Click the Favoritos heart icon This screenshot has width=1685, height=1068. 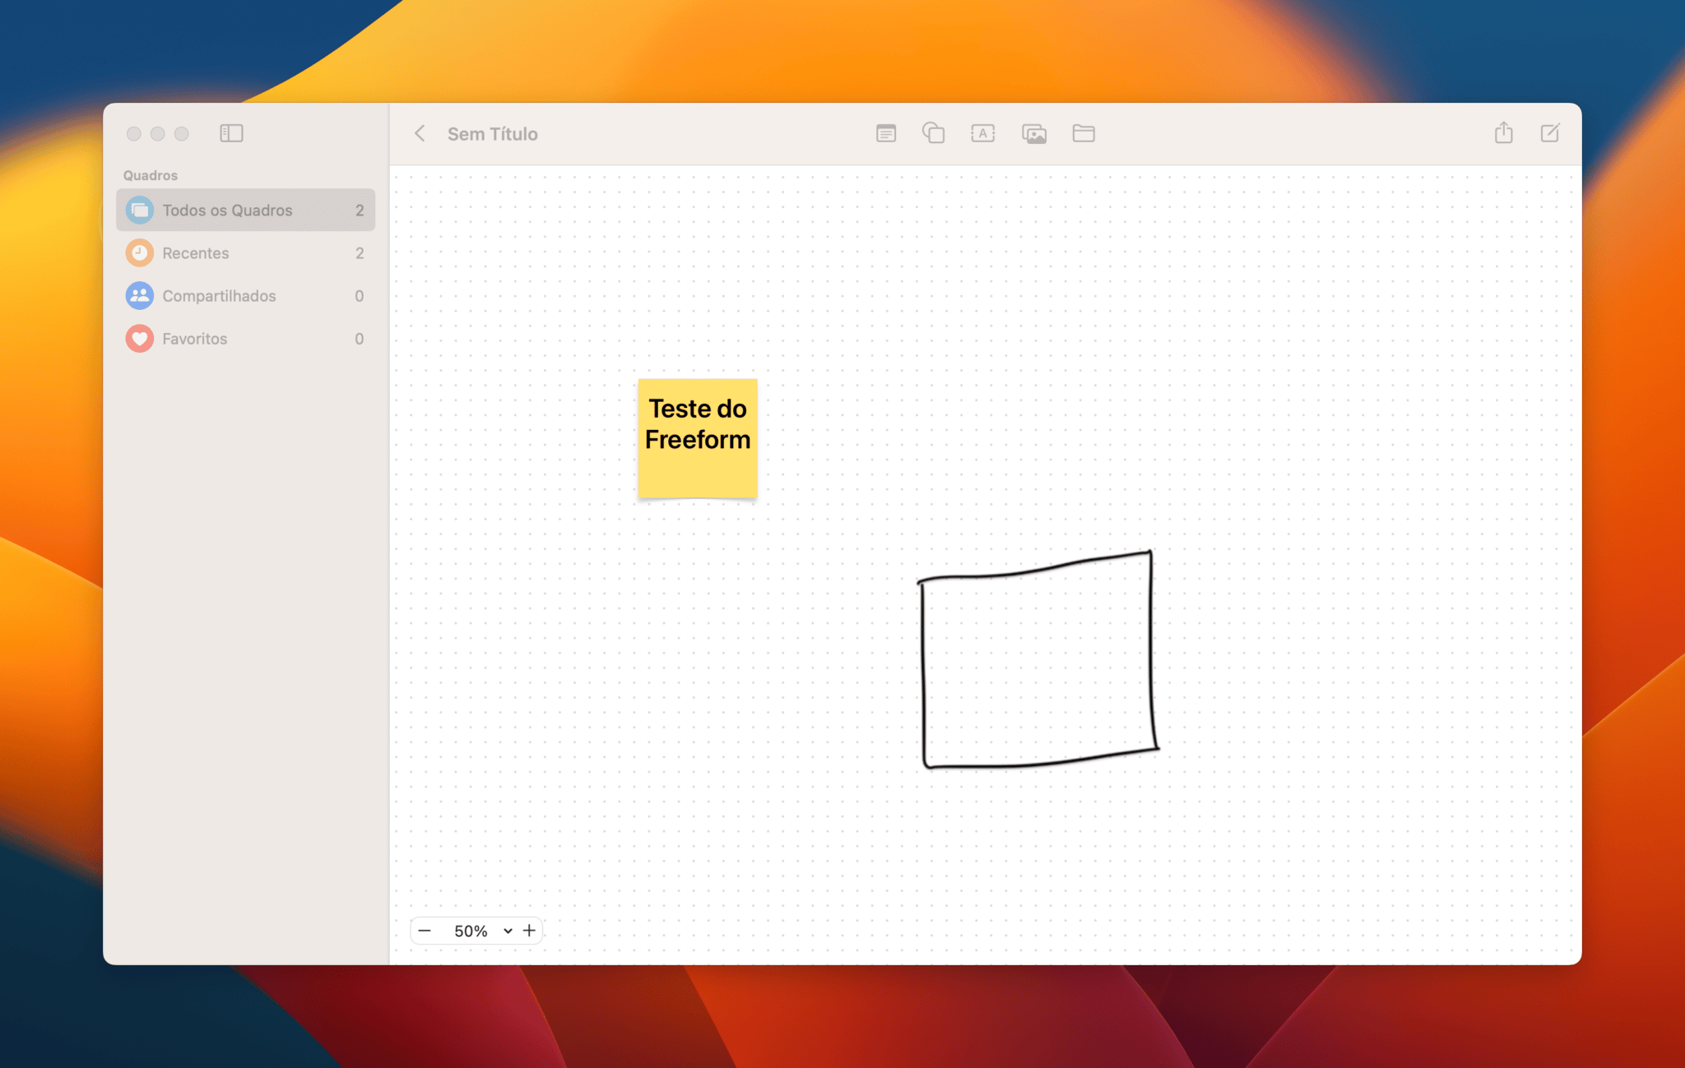tap(139, 339)
